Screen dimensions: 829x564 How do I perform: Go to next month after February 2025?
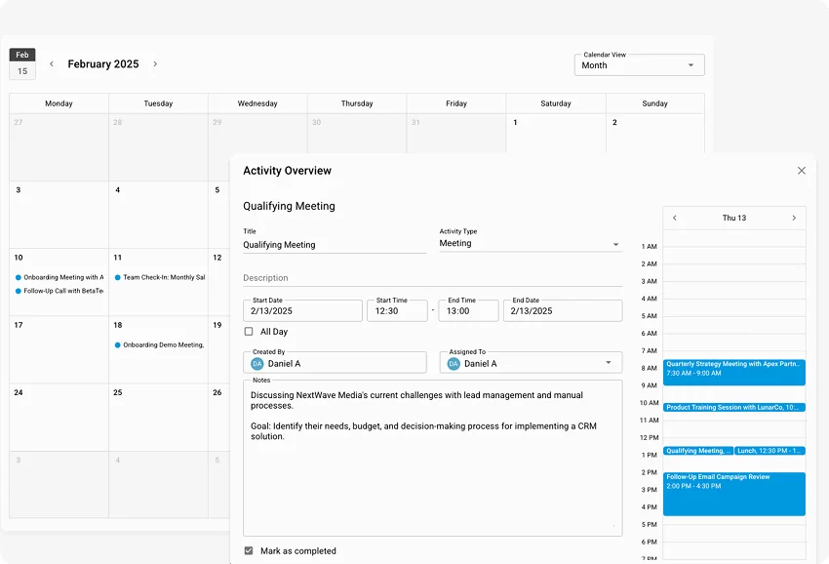point(155,64)
